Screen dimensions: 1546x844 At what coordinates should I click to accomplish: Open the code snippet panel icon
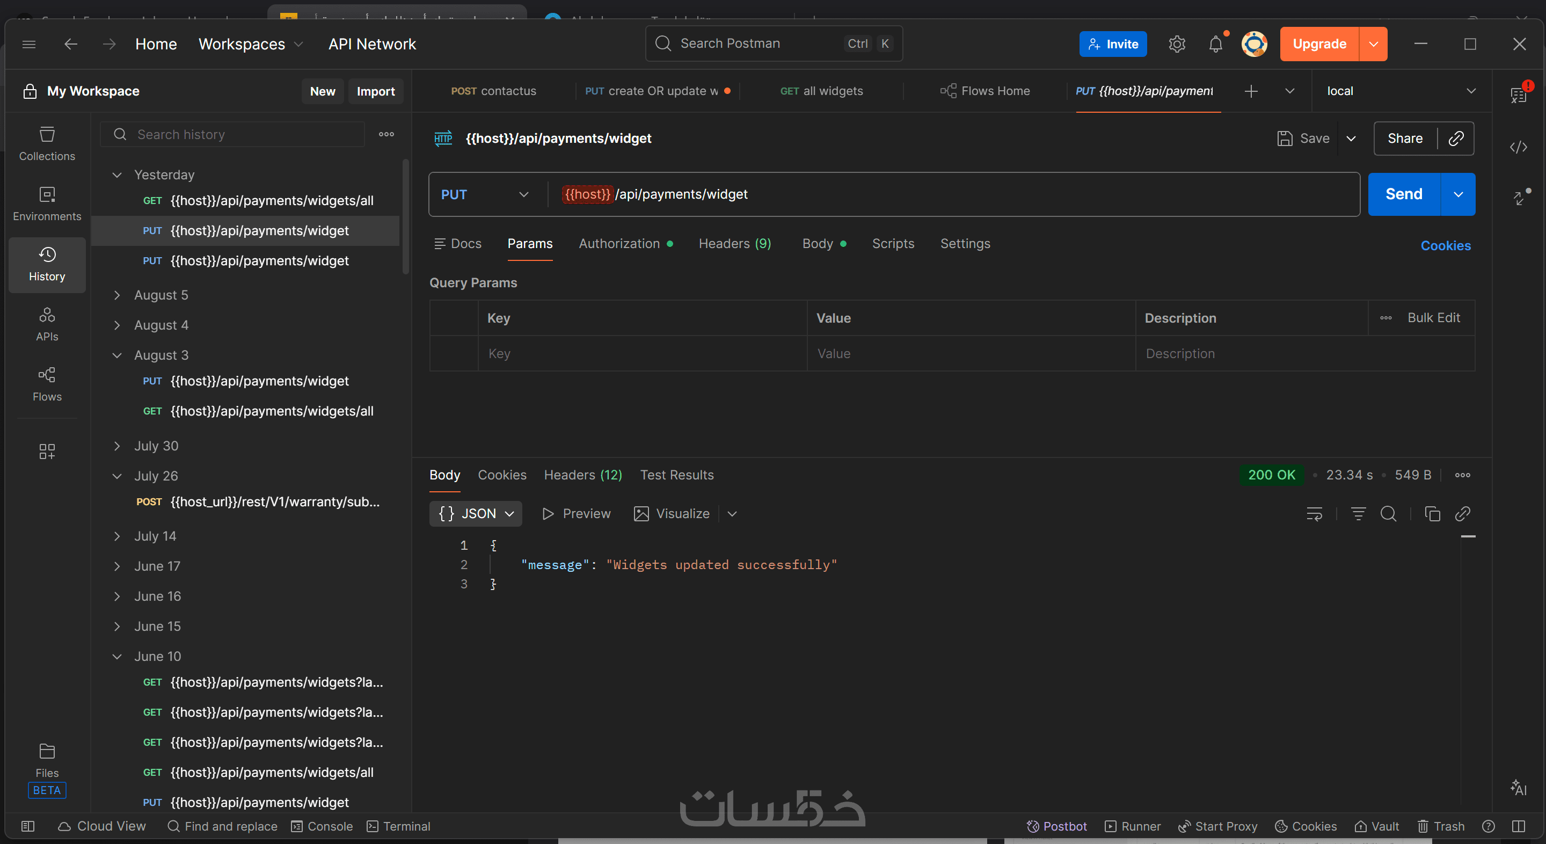click(x=1519, y=147)
